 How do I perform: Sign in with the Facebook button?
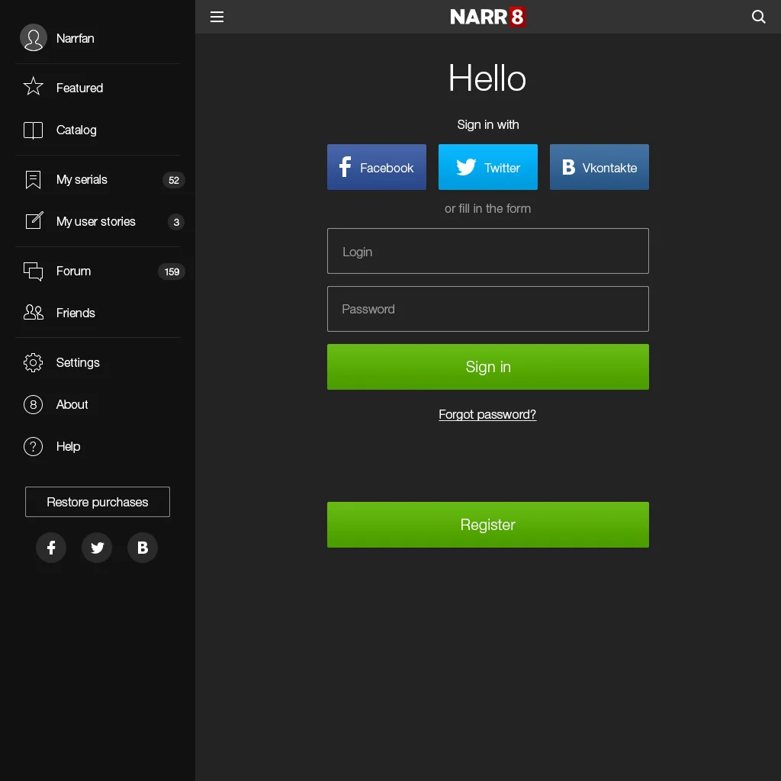click(x=377, y=167)
